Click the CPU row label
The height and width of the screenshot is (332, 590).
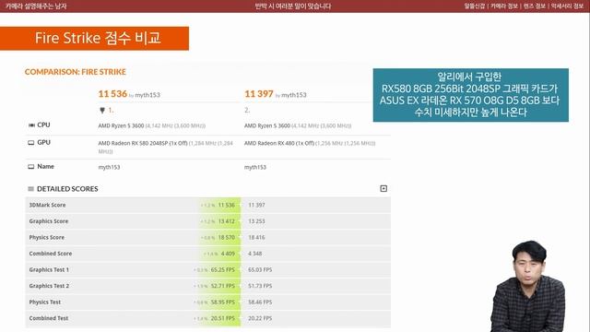coord(43,125)
